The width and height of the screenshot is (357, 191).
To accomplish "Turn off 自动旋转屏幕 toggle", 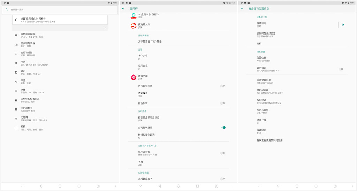I will [223, 128].
